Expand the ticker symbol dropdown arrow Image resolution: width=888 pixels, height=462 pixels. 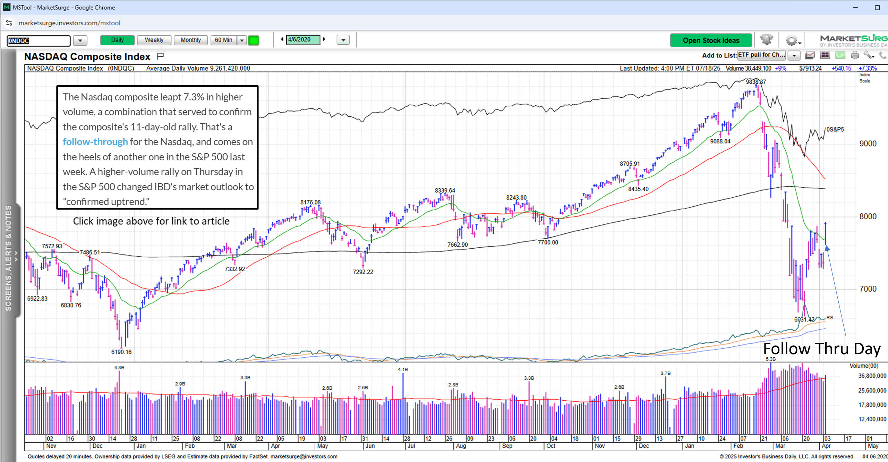point(80,41)
